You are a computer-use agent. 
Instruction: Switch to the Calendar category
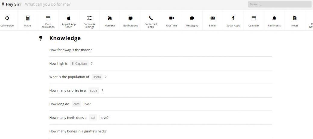[x=254, y=18]
